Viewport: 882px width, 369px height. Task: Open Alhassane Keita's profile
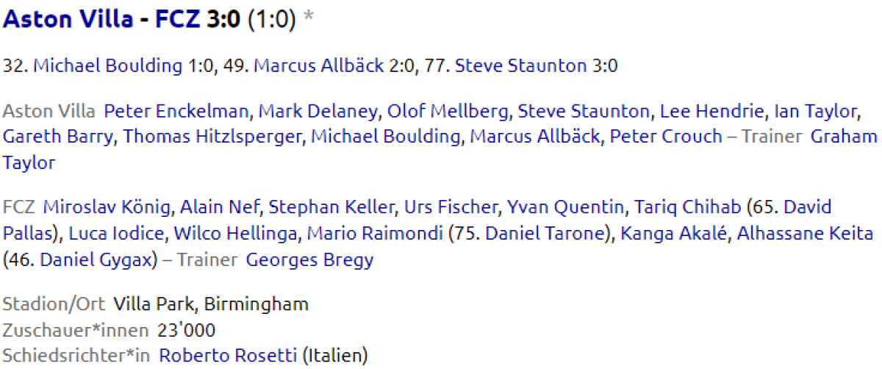[804, 234]
